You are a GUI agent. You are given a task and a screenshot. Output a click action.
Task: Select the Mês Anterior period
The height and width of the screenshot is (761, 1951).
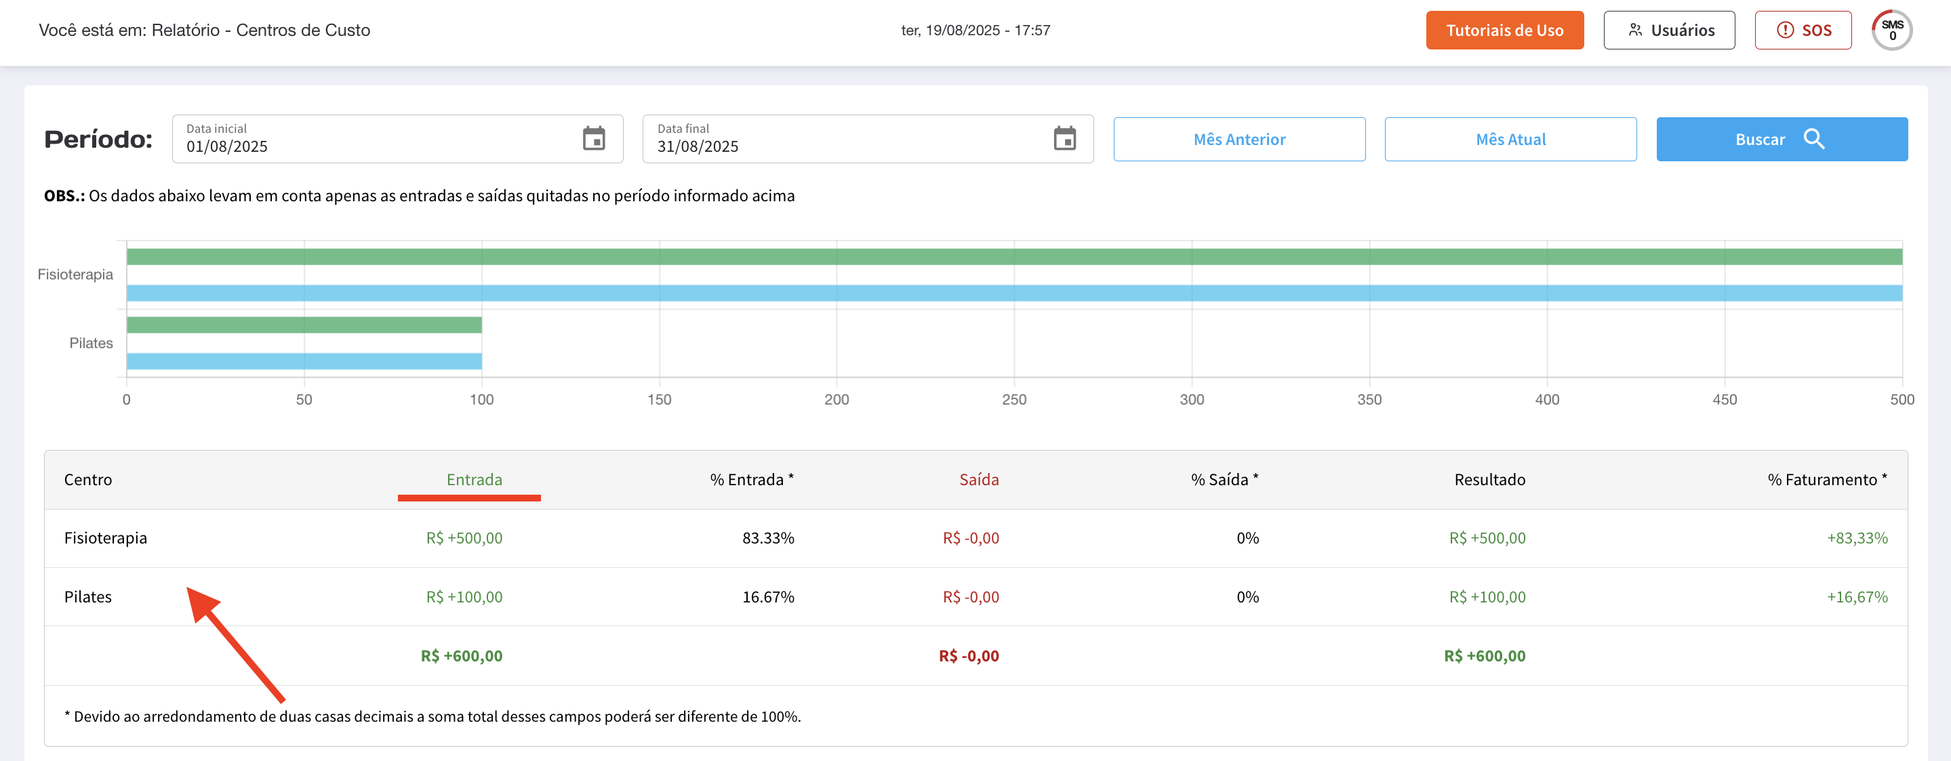point(1239,140)
